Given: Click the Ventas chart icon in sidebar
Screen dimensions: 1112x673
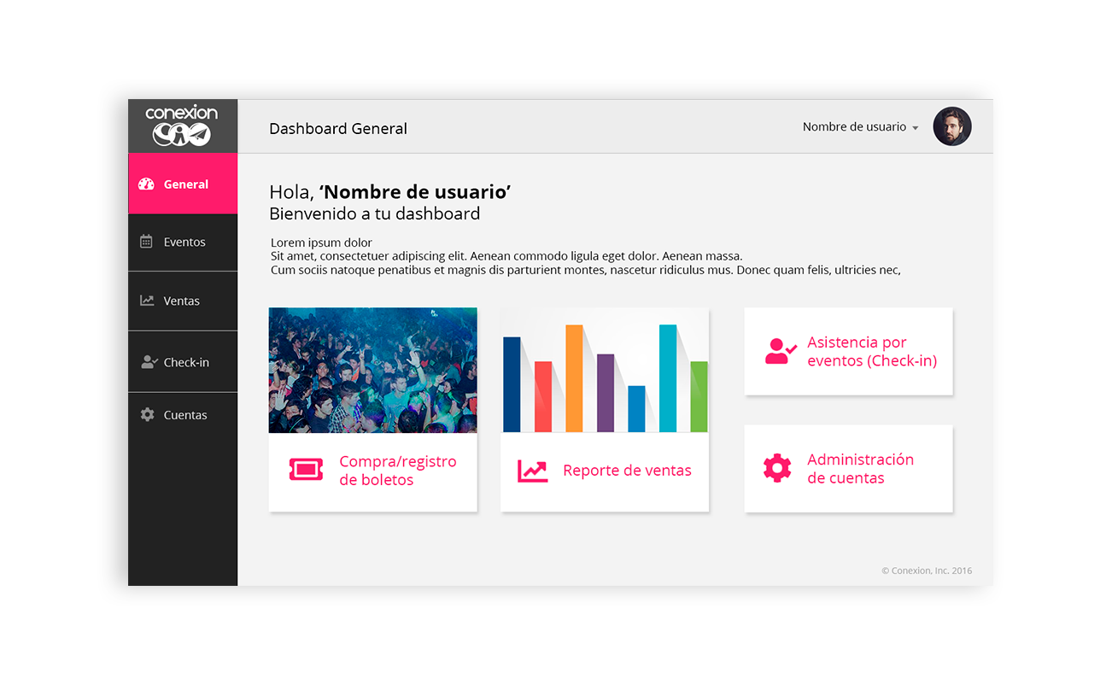Looking at the screenshot, I should click(147, 301).
